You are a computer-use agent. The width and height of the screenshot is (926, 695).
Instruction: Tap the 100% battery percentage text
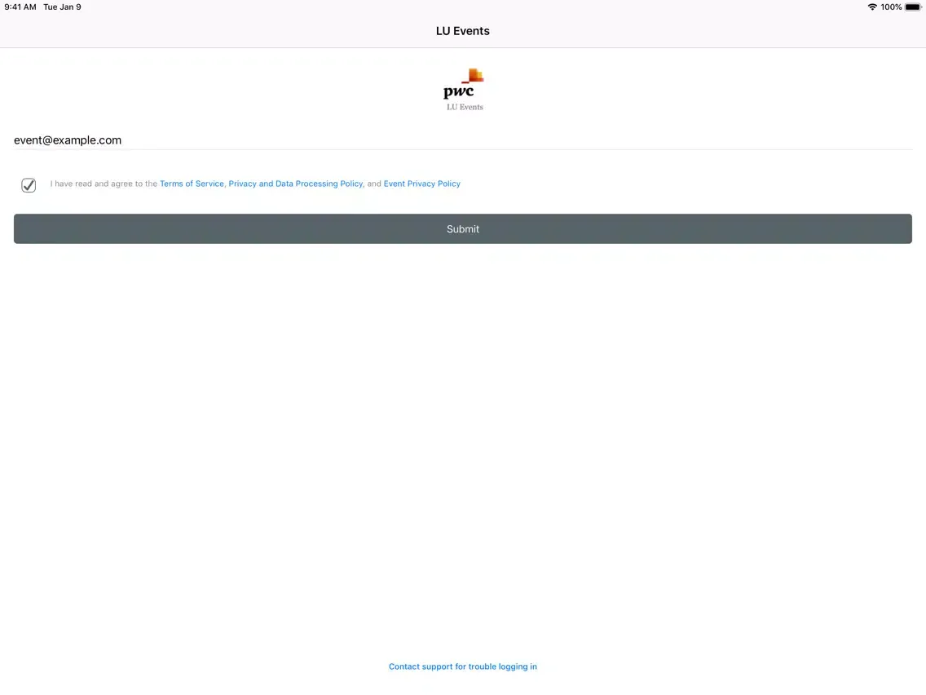tap(891, 7)
